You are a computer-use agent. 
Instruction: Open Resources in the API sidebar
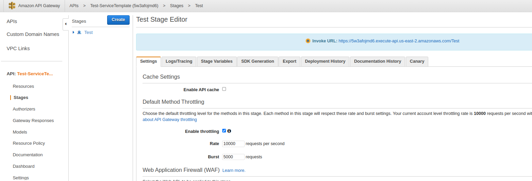(23, 86)
